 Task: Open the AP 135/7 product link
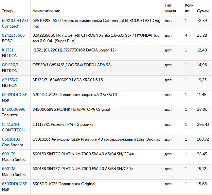coord(10,80)
